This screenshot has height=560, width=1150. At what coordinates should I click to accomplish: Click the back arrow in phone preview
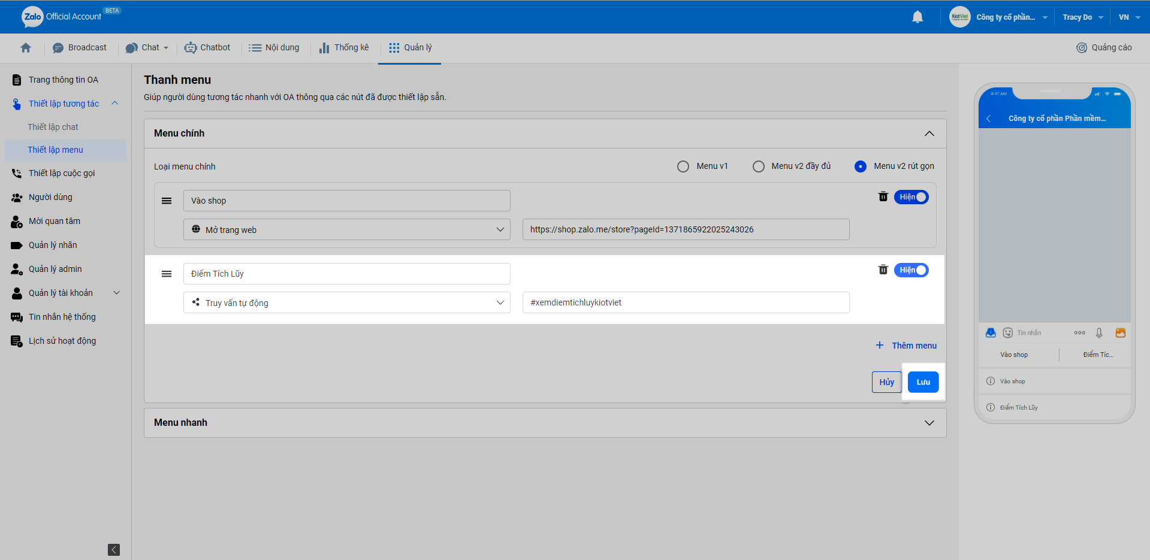pos(989,119)
